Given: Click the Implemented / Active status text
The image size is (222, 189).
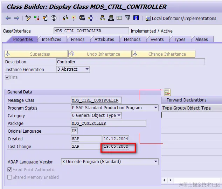Looking at the screenshot, I should 152,31.
